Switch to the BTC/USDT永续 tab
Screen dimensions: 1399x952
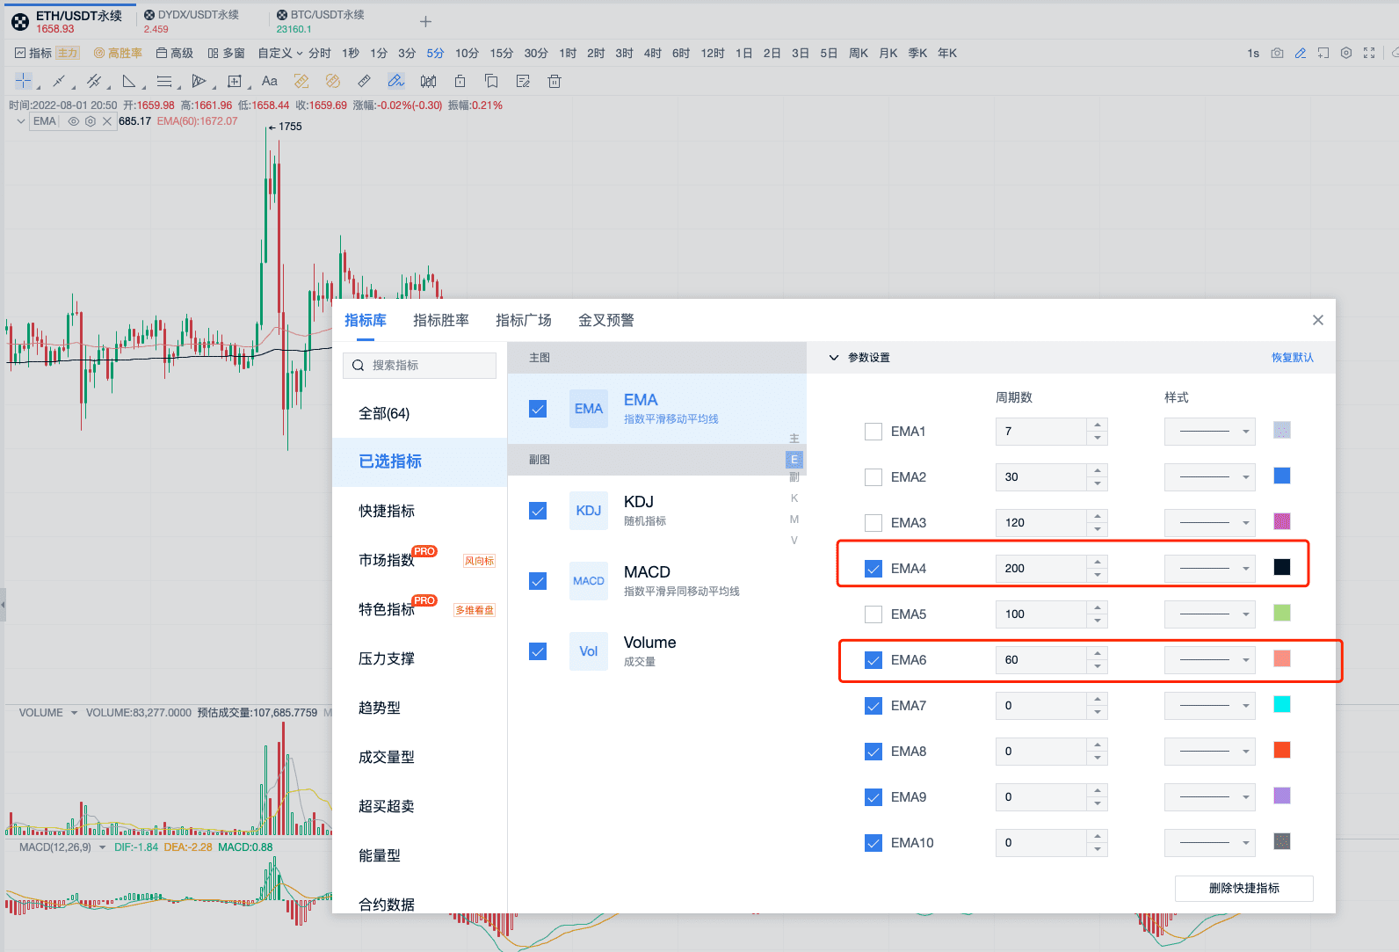pos(321,21)
